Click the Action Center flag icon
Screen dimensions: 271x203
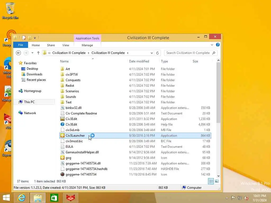pyautogui.click(x=233, y=198)
